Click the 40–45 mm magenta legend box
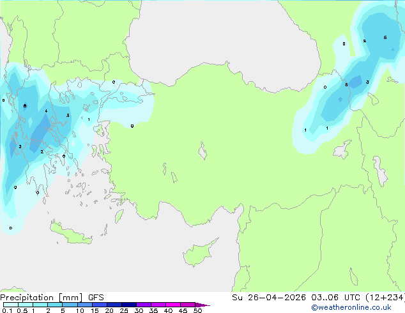 [x=173, y=305]
